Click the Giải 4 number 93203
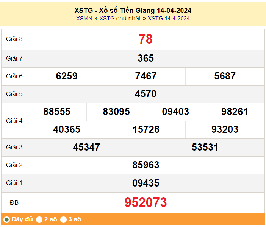Screen dimensions: 266x227 (225, 129)
